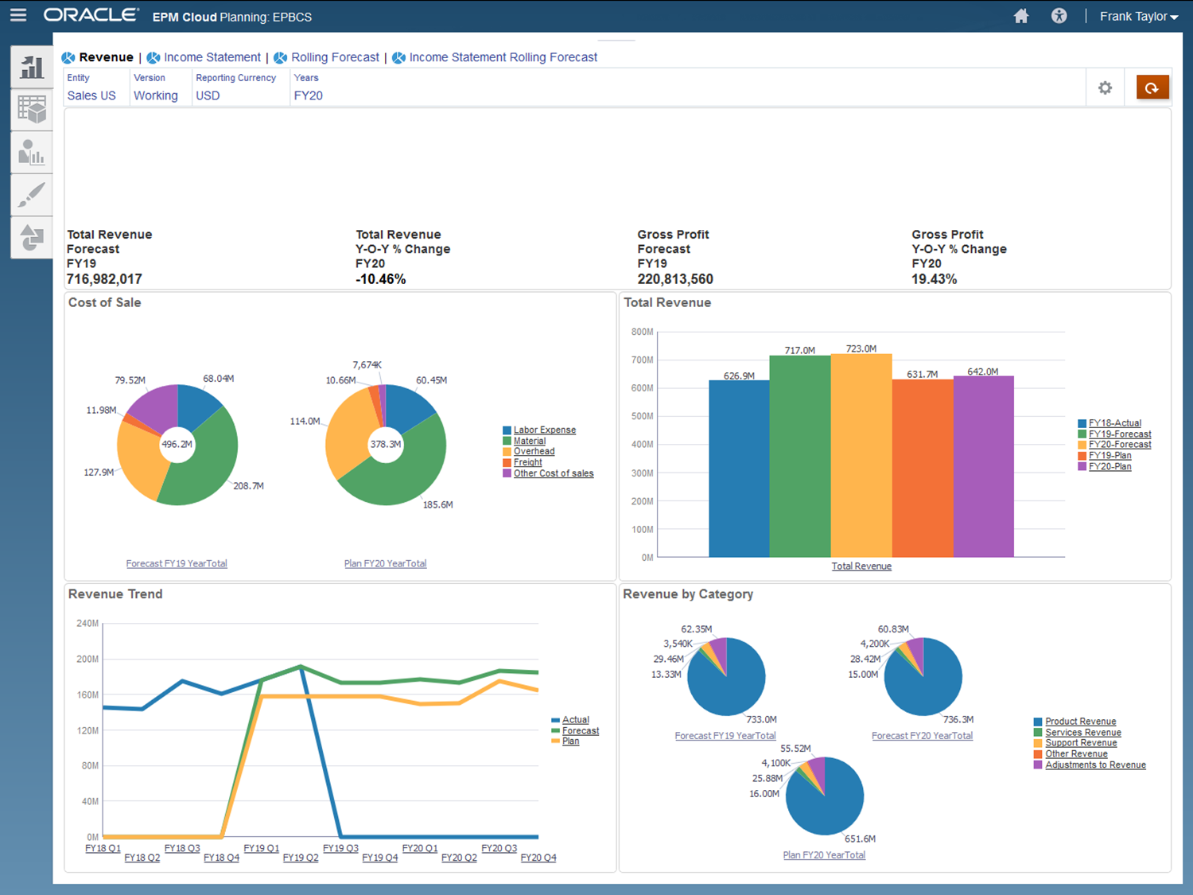This screenshot has width=1193, height=895.
Task: Open the data grid cube sidebar icon
Action: 32,110
